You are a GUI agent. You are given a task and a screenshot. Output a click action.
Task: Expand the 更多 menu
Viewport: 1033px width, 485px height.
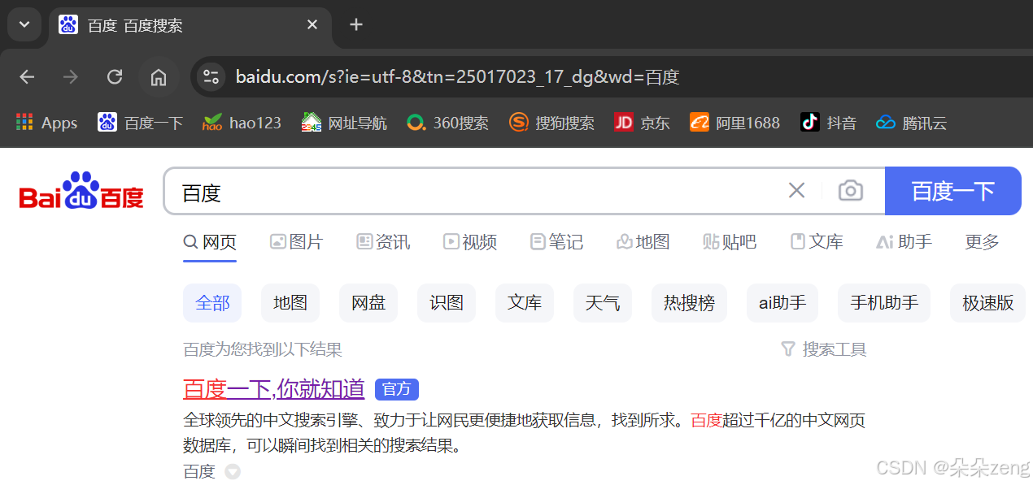[x=982, y=242]
